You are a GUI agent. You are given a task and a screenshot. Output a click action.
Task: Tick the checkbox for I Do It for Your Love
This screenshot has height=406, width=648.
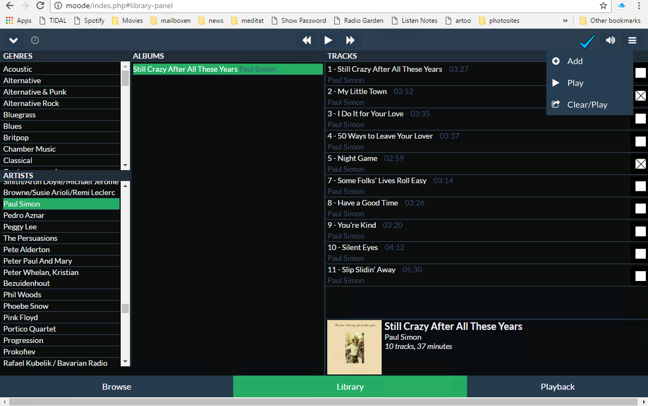[x=640, y=118]
